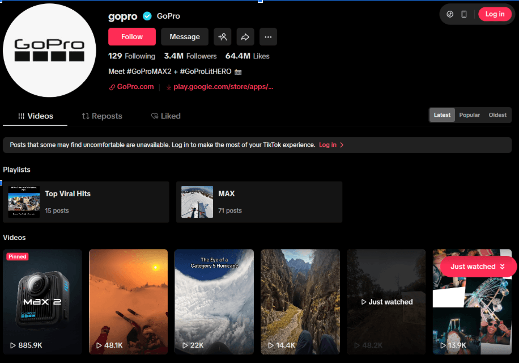Open the GoPro.com link in the bio
The height and width of the screenshot is (363, 519).
(135, 86)
